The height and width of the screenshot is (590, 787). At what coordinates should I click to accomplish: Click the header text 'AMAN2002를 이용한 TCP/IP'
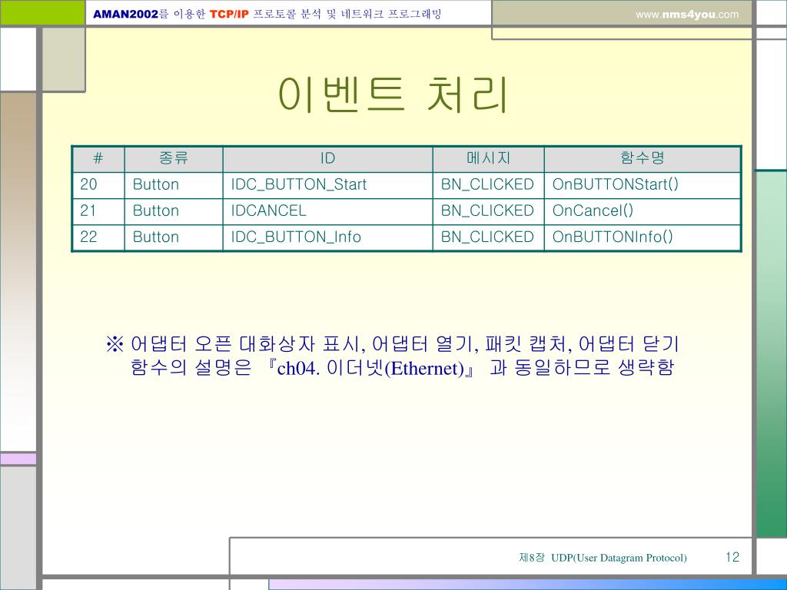tap(171, 14)
